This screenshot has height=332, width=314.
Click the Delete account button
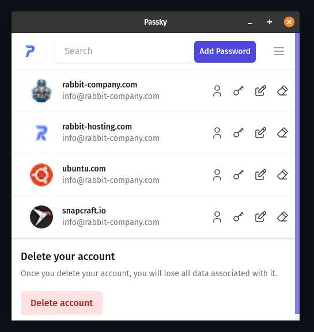tap(62, 303)
